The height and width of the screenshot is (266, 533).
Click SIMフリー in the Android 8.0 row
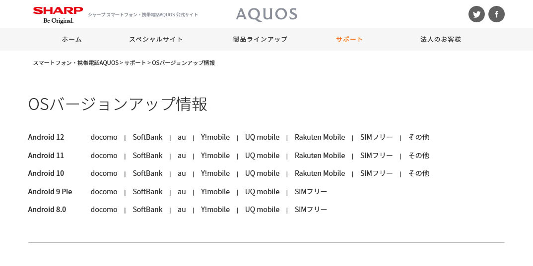coord(311,210)
